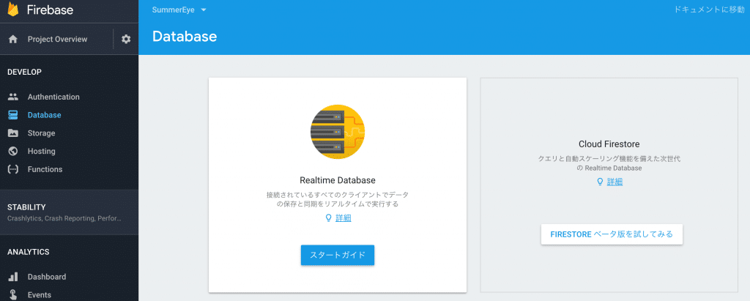Open project settings gear icon
The height and width of the screenshot is (301, 750).
[x=126, y=40]
